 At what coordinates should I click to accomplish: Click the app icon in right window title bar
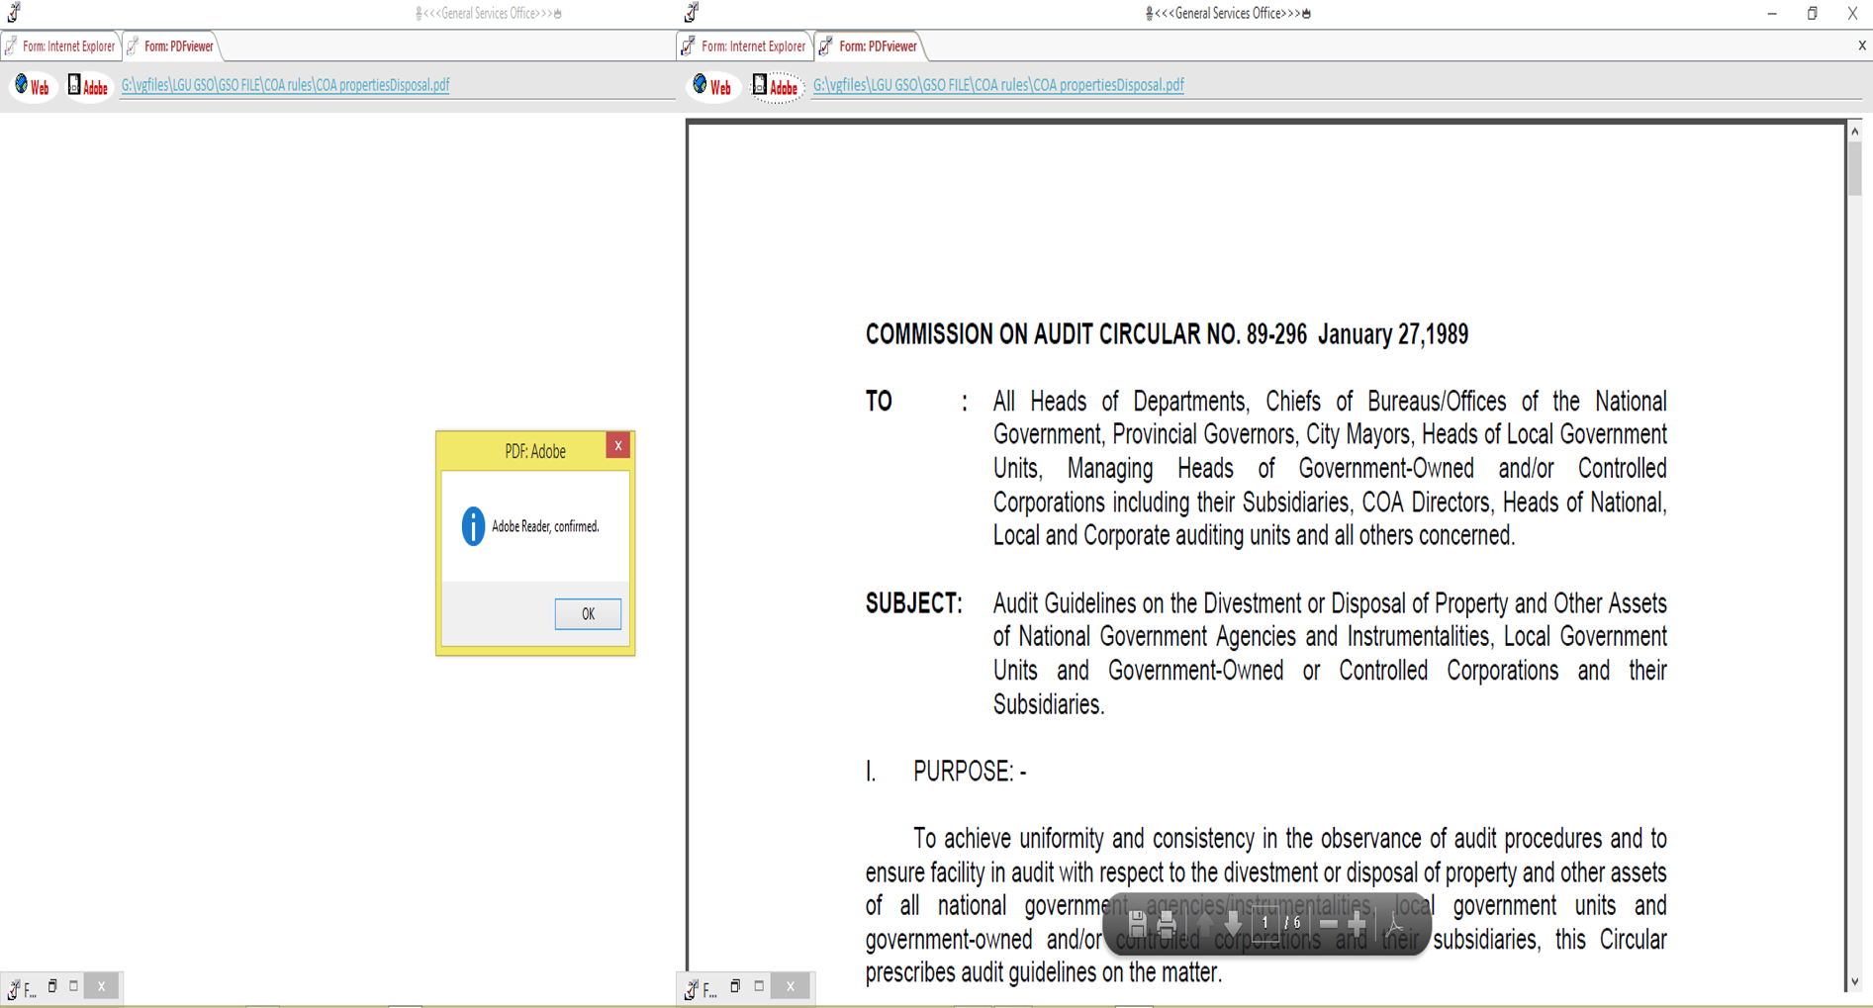click(692, 13)
